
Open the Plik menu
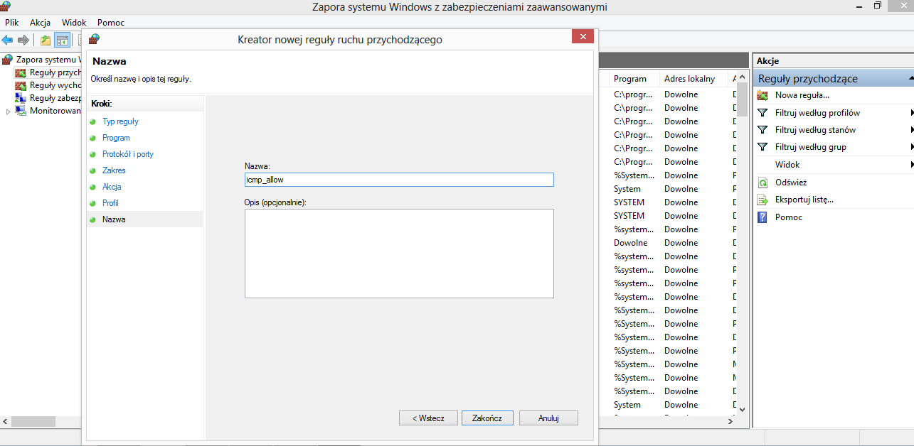(11, 23)
